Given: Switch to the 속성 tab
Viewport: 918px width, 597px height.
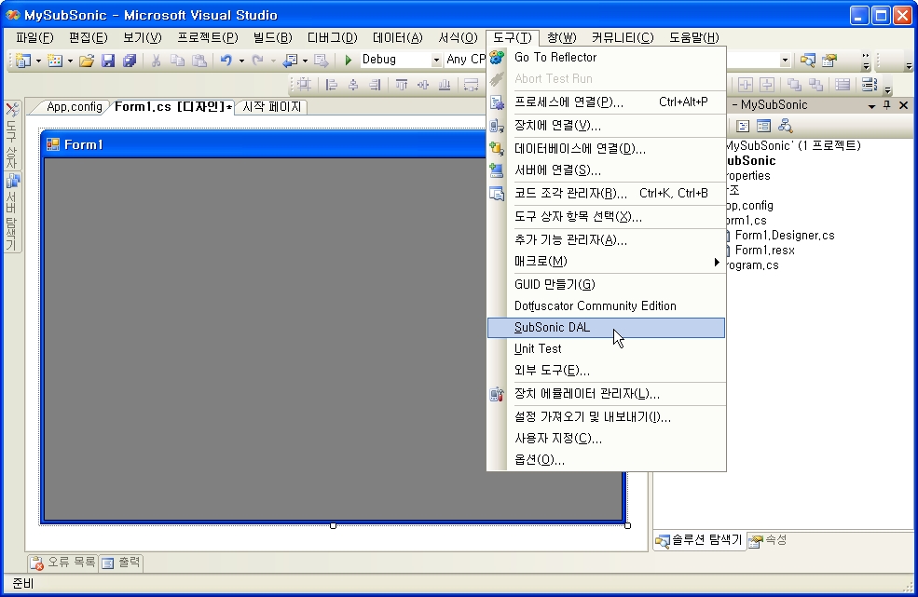Looking at the screenshot, I should (x=768, y=540).
